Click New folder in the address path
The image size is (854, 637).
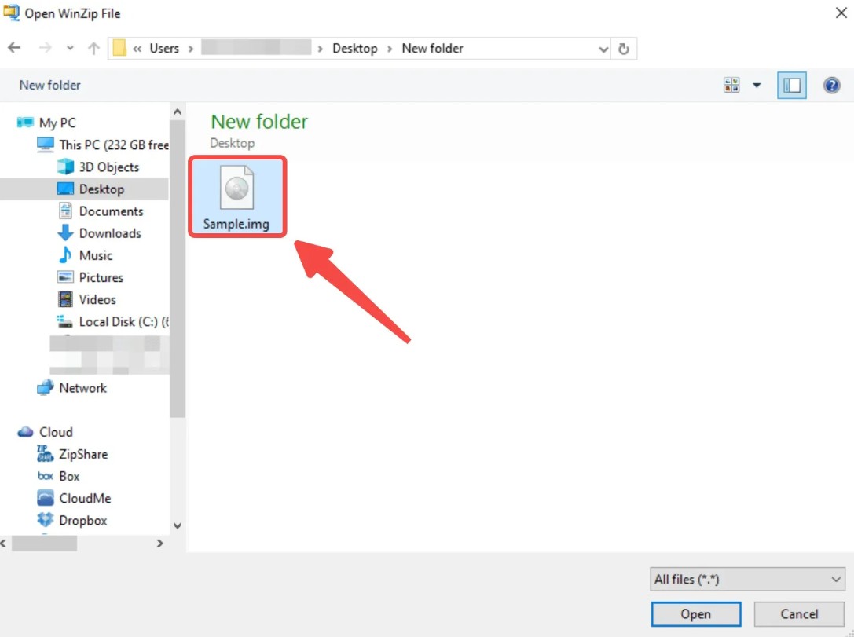click(432, 49)
